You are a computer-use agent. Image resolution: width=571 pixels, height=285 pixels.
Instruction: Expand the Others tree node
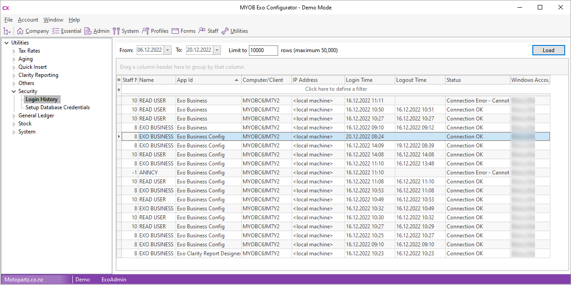(x=13, y=83)
